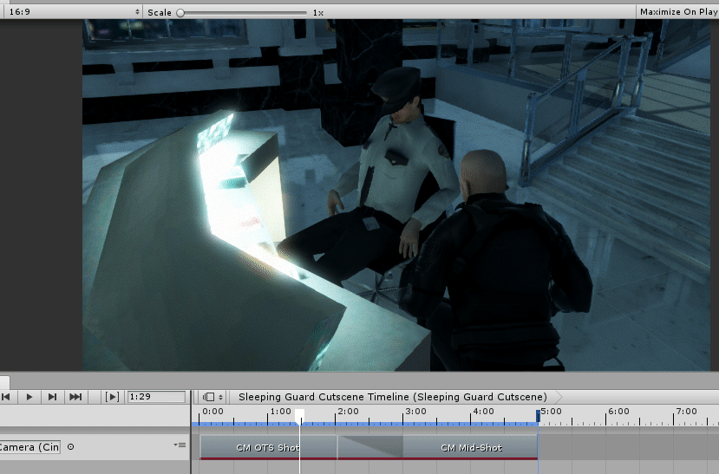Select the CM Mid-Shot clip

coord(471,447)
